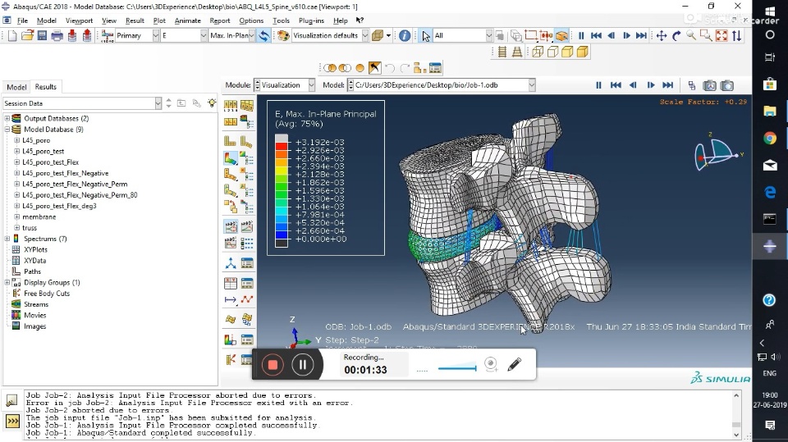Open the E output variable dropdown

click(x=204, y=35)
